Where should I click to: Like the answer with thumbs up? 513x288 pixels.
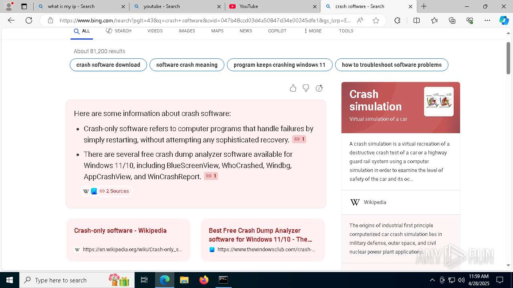click(293, 88)
